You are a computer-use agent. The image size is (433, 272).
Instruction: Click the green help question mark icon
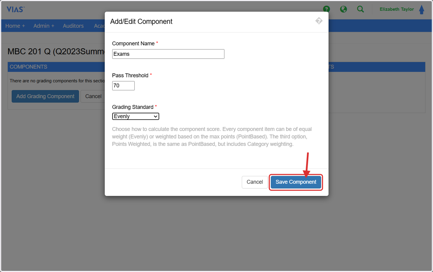click(327, 9)
